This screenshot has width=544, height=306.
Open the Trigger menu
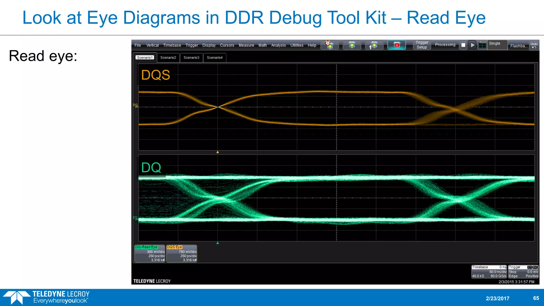click(x=192, y=45)
